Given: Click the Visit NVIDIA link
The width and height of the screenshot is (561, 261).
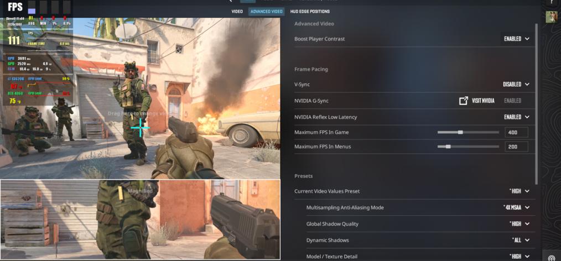Looking at the screenshot, I should (483, 101).
